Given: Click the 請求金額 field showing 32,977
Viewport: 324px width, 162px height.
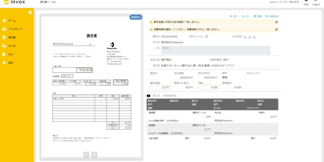Looking at the screenshot, I should 160,87.
